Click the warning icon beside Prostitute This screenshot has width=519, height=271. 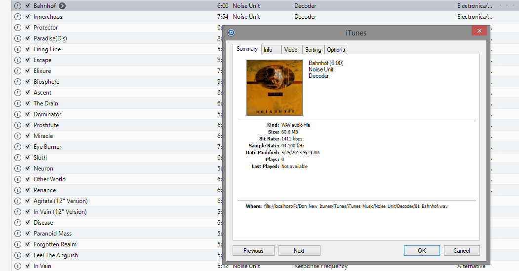pos(18,125)
